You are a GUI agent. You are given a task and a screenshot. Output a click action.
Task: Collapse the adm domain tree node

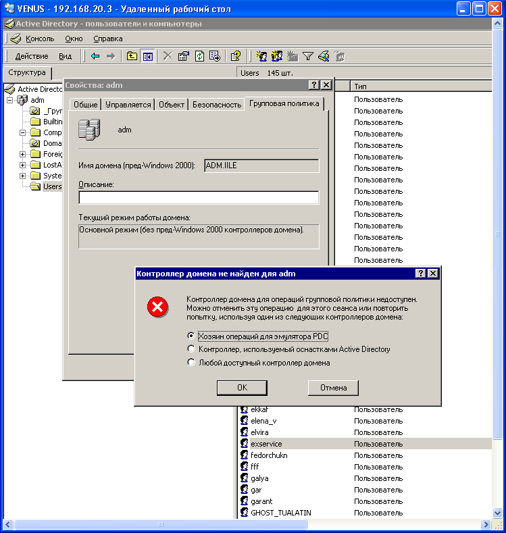(x=10, y=100)
